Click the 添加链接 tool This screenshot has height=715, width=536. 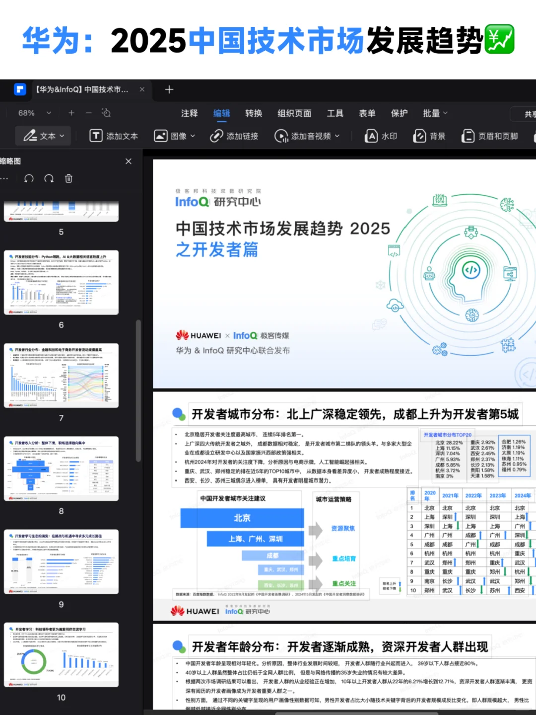coord(234,136)
